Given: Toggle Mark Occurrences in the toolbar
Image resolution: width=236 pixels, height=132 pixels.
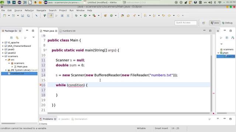Looking at the screenshot, I should [51, 15].
